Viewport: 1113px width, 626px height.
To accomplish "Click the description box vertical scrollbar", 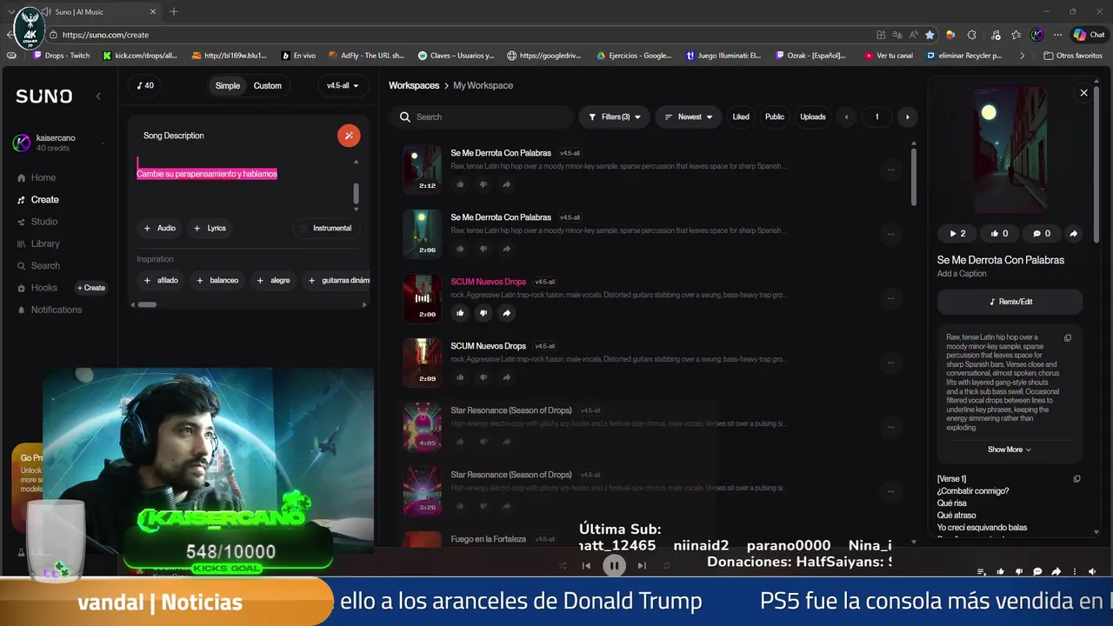I will click(356, 195).
